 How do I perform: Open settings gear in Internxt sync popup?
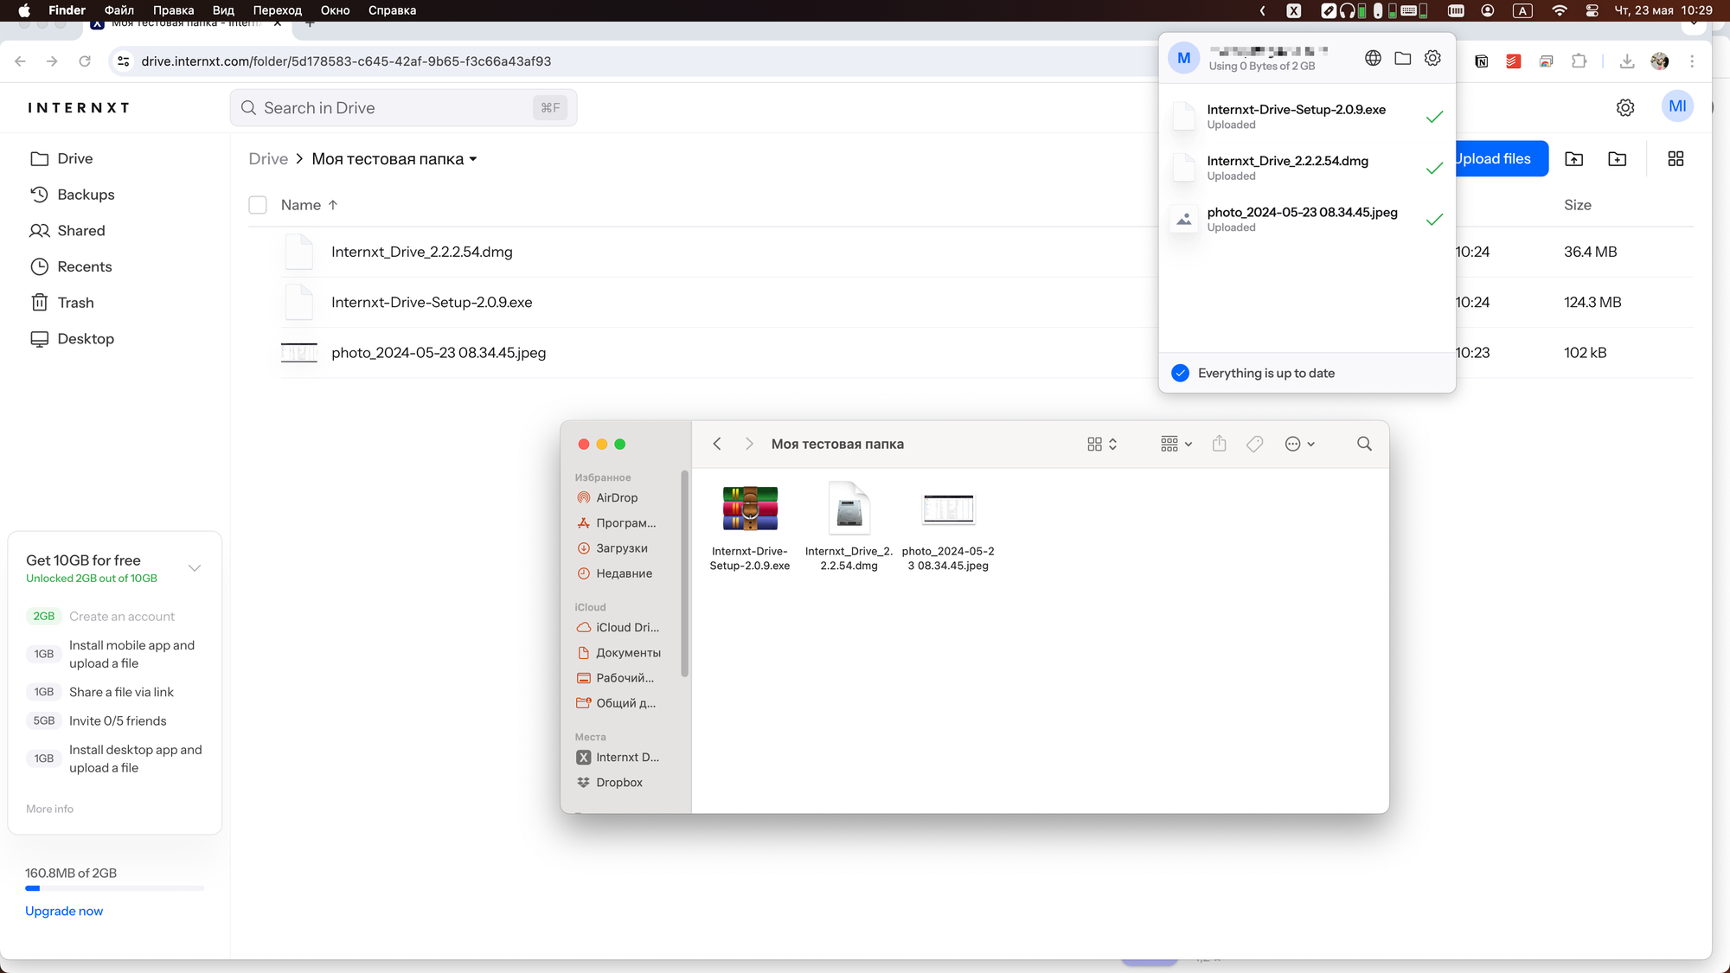pyautogui.click(x=1432, y=58)
